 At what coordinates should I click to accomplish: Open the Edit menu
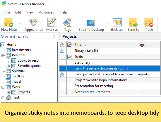point(18,12)
